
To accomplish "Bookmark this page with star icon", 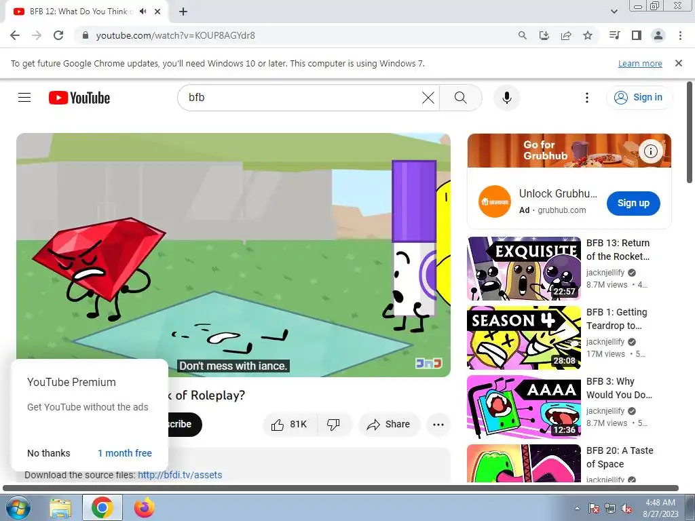I will tap(588, 35).
